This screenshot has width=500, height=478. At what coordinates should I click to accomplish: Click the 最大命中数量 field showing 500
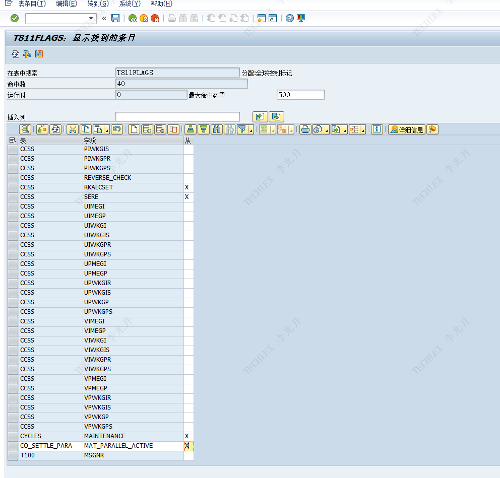click(x=300, y=95)
